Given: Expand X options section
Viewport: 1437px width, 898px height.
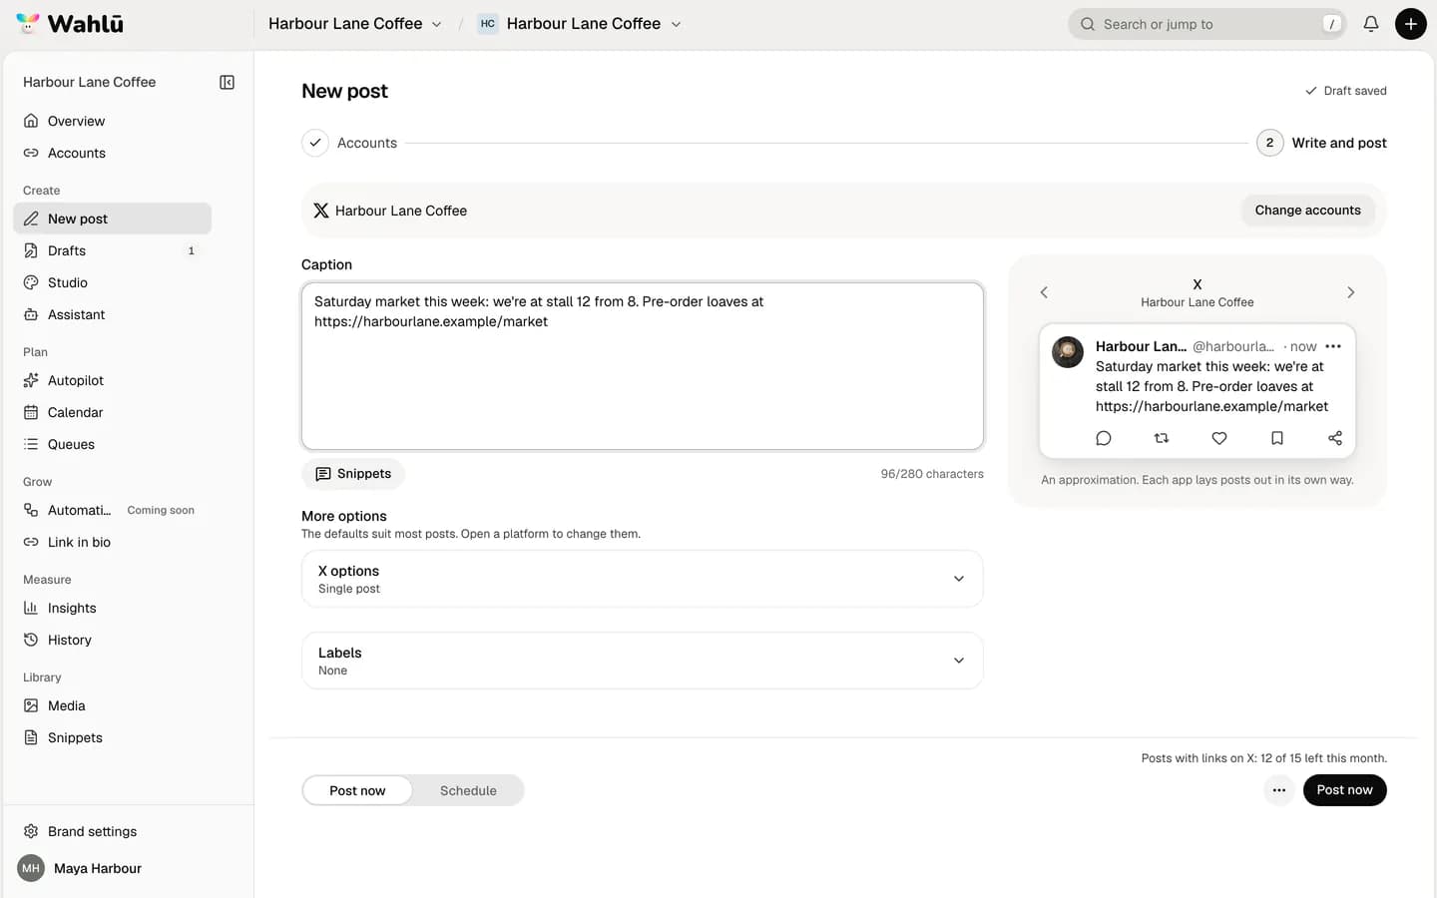Looking at the screenshot, I should pyautogui.click(x=643, y=579).
